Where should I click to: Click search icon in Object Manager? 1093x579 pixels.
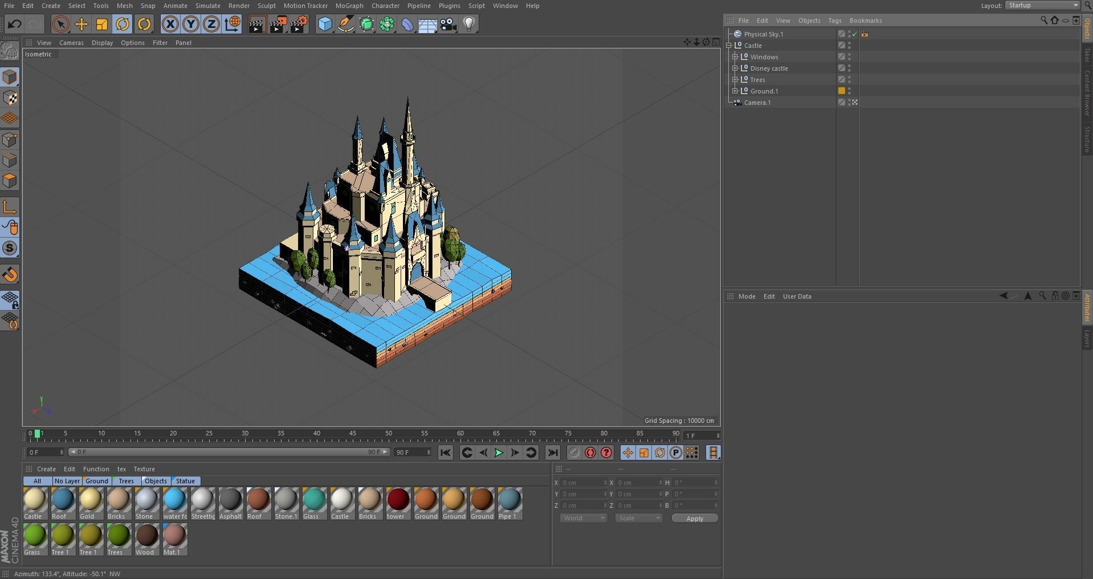1044,20
